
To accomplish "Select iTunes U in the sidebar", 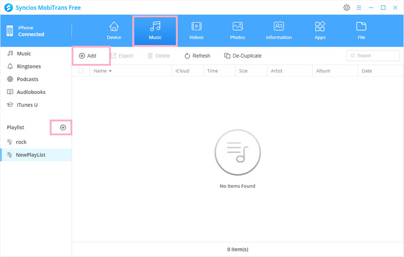I will tap(36, 105).
